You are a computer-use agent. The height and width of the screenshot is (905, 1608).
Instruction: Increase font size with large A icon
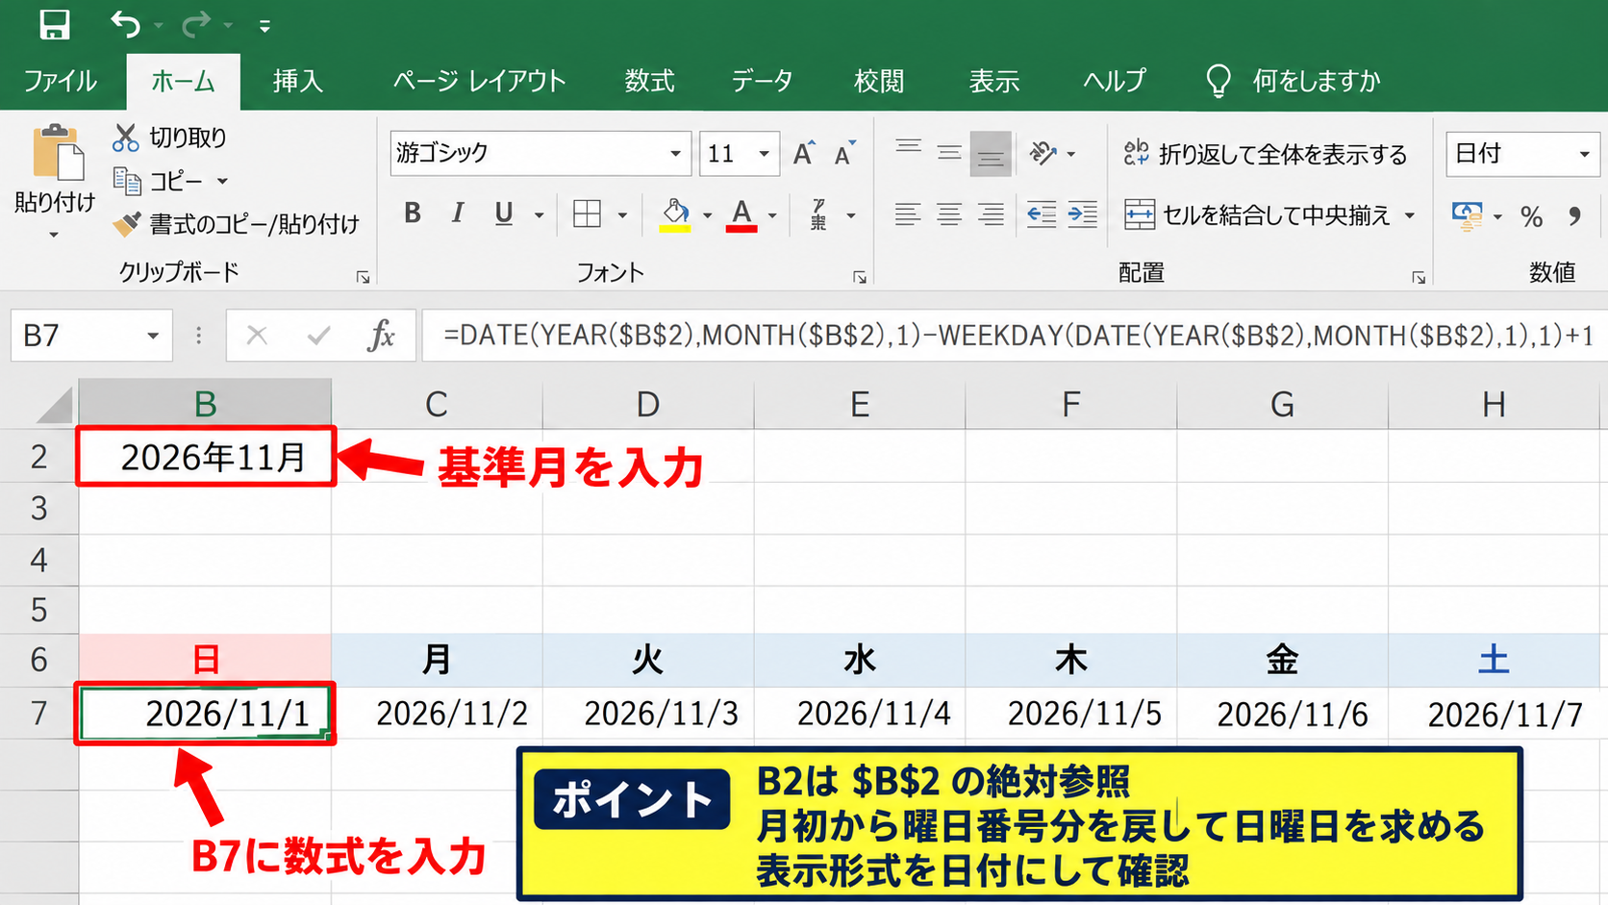pos(804,153)
